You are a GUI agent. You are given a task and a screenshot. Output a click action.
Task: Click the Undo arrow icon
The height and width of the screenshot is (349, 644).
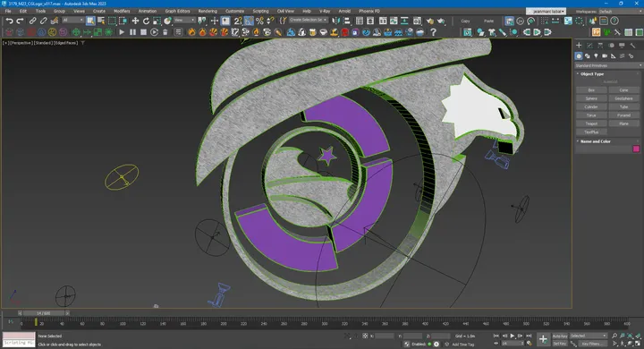(x=9, y=21)
